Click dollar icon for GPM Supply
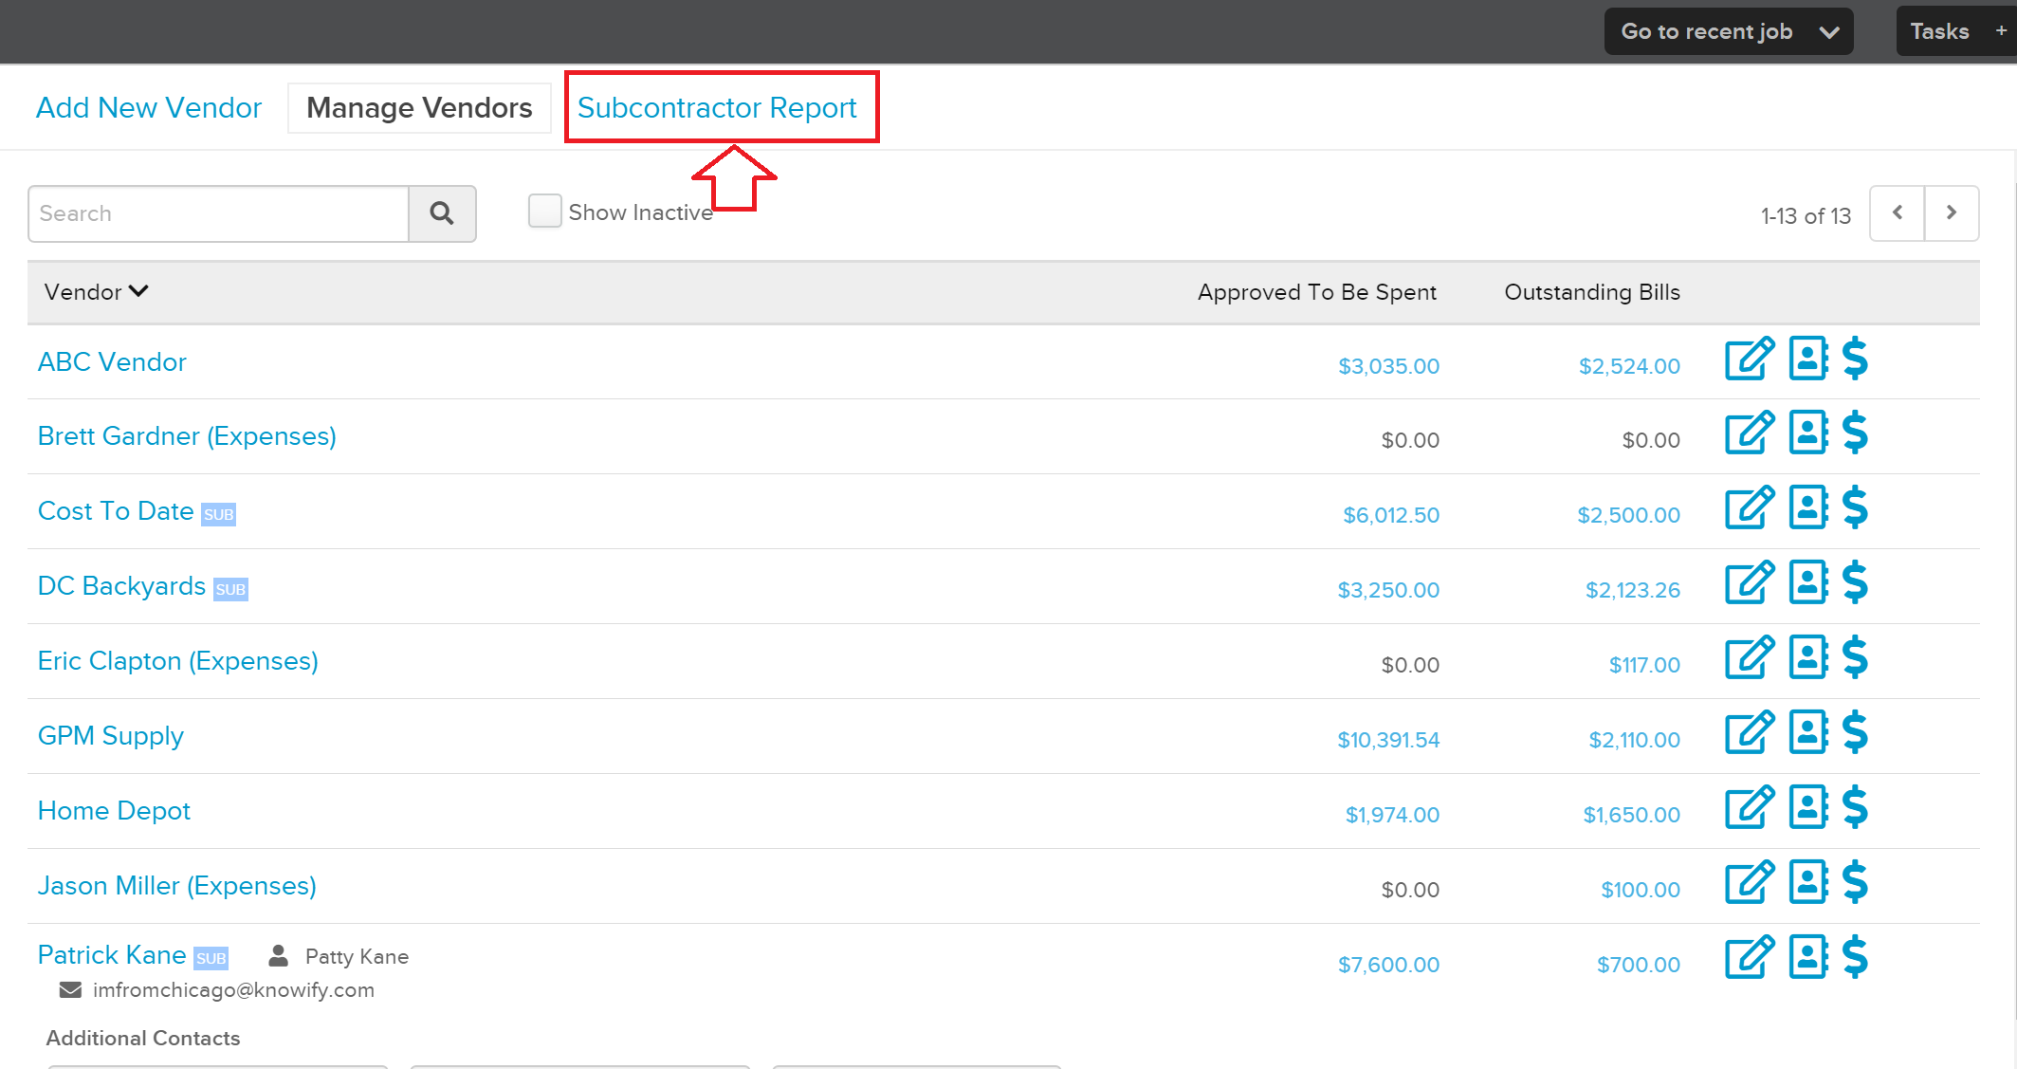Screen dimensions: 2017x1069 pyautogui.click(x=1855, y=732)
